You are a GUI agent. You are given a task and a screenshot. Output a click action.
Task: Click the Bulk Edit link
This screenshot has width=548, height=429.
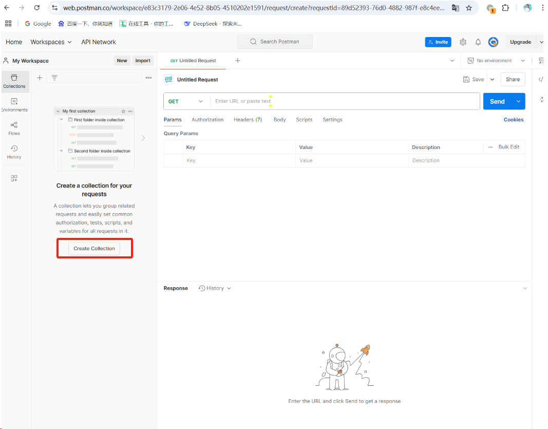[x=509, y=147]
